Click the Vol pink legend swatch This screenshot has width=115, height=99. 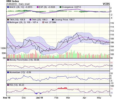tap(43, 22)
